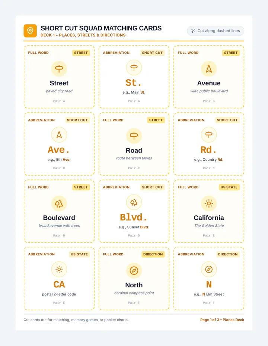Click the sun icon above CA

[x=59, y=270]
